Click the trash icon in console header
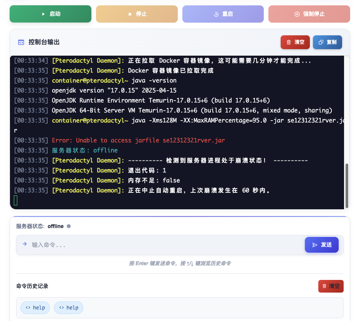 (x=288, y=42)
